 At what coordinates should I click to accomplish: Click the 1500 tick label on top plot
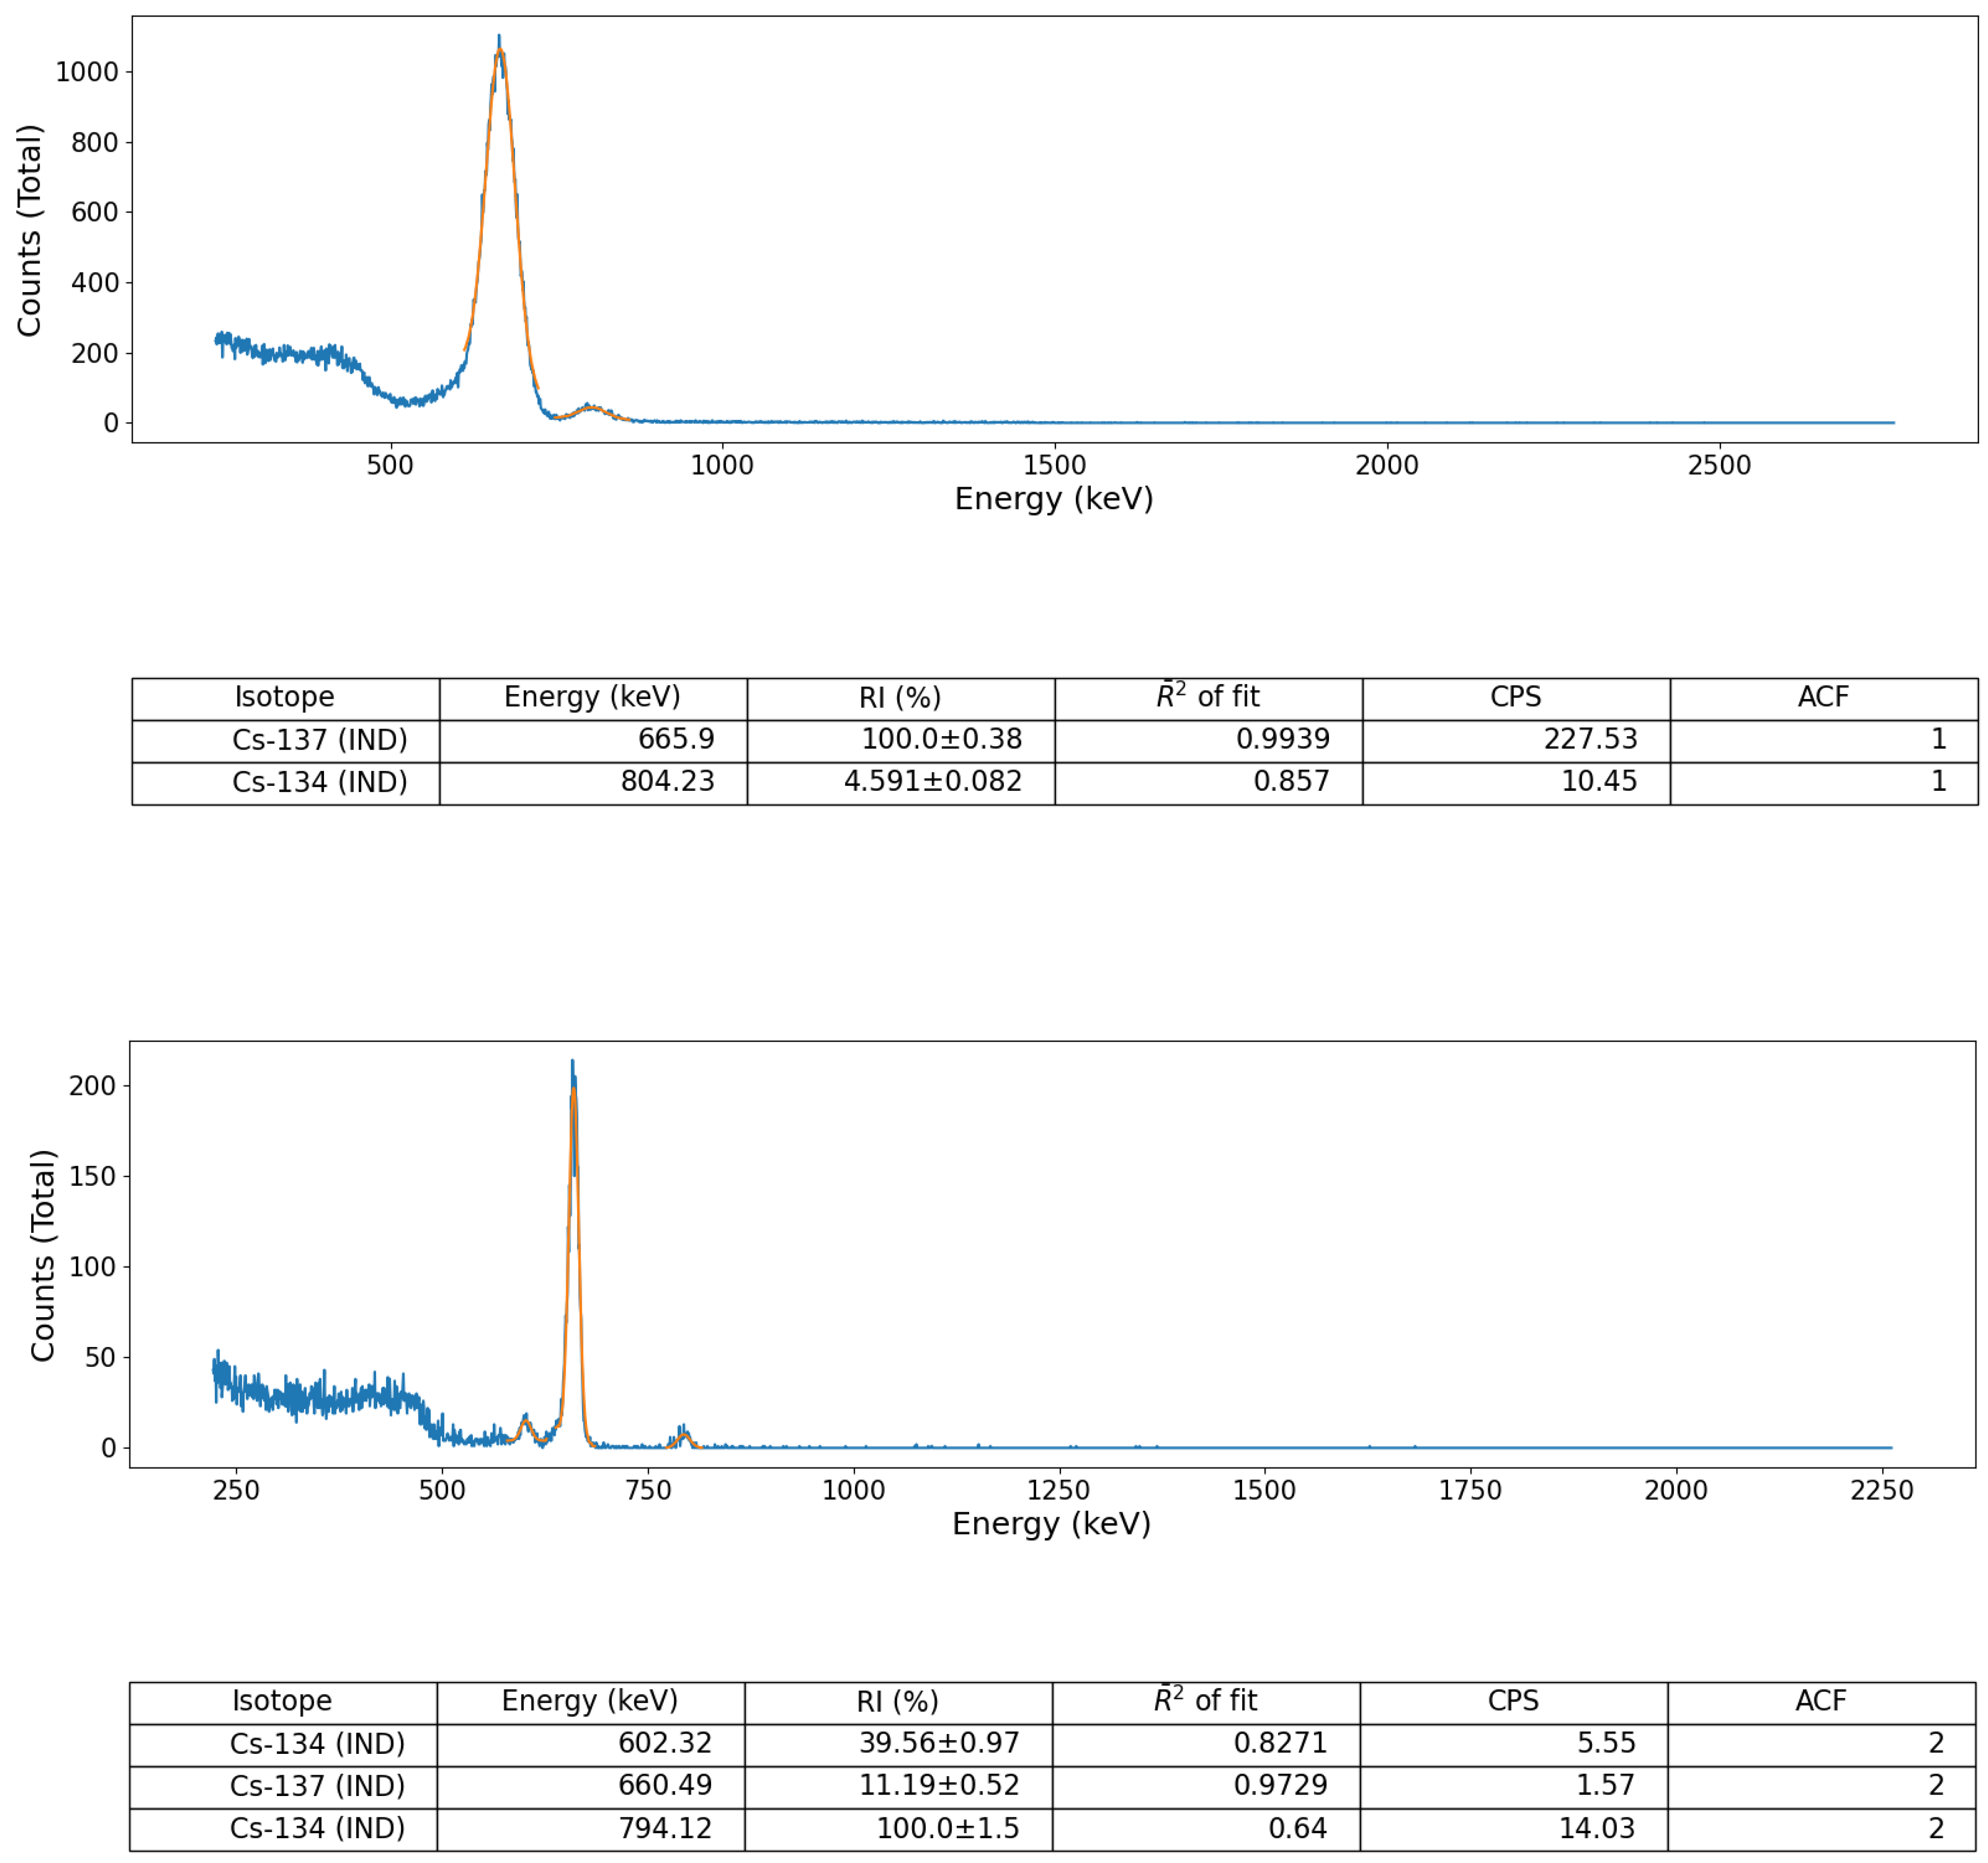point(1054,465)
